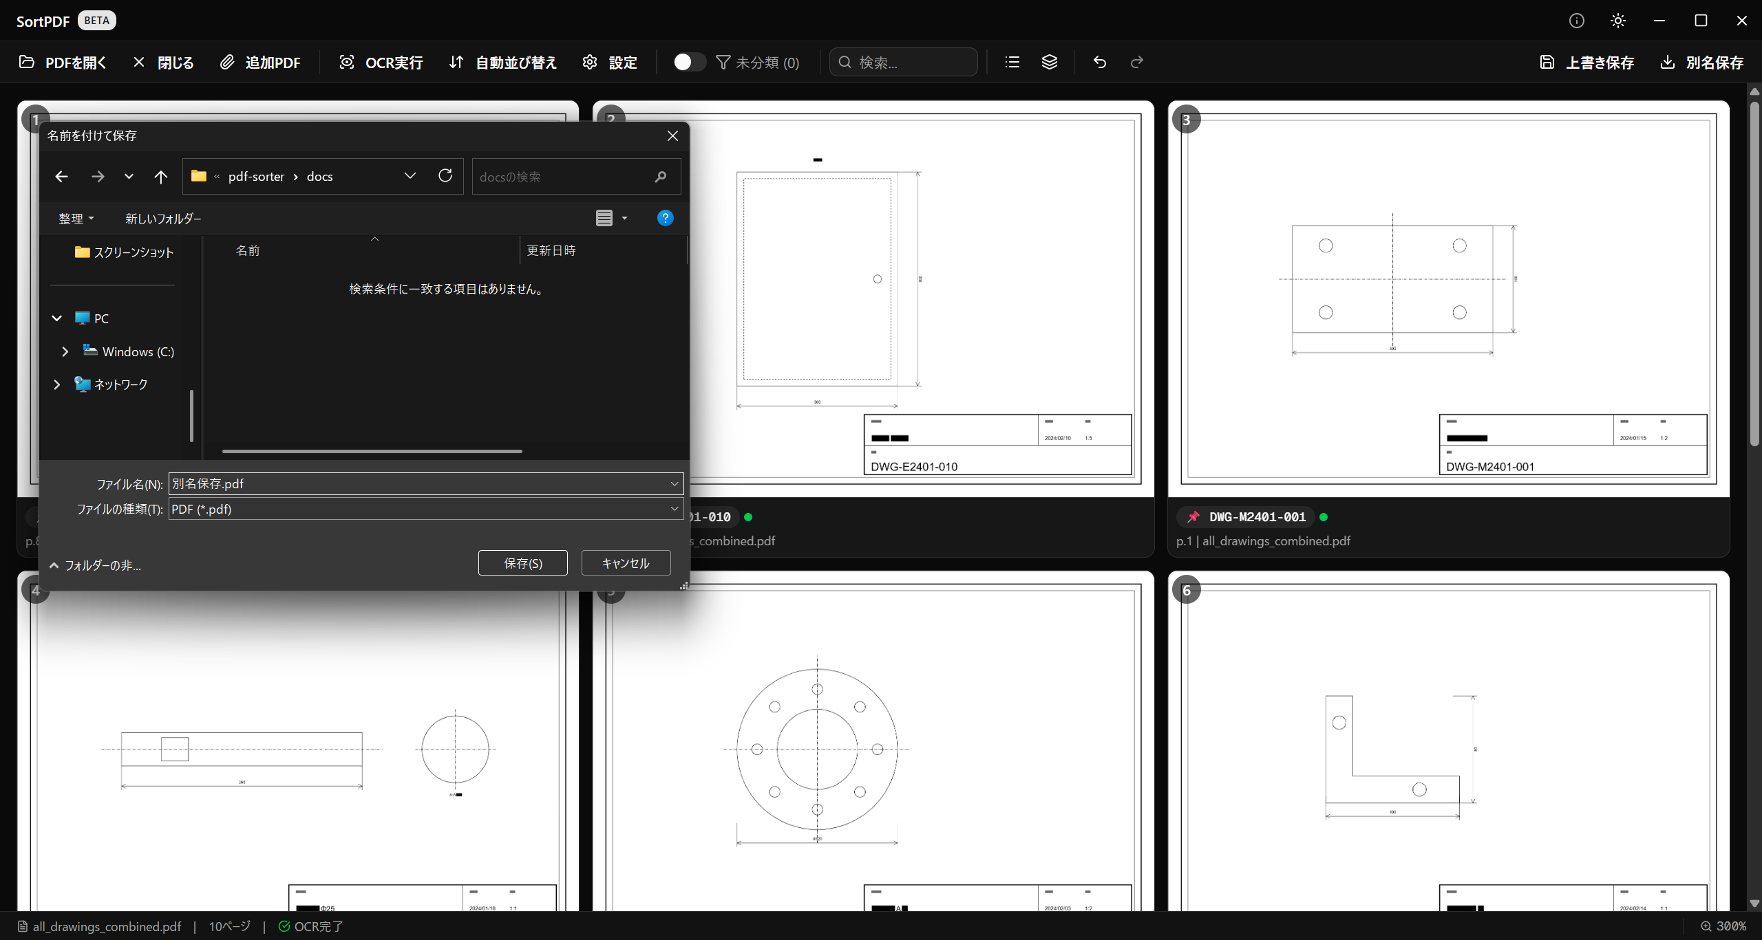Screen dimensions: 1762x940
Task: Click the OCR実行 scan icon
Action: [x=347, y=63]
